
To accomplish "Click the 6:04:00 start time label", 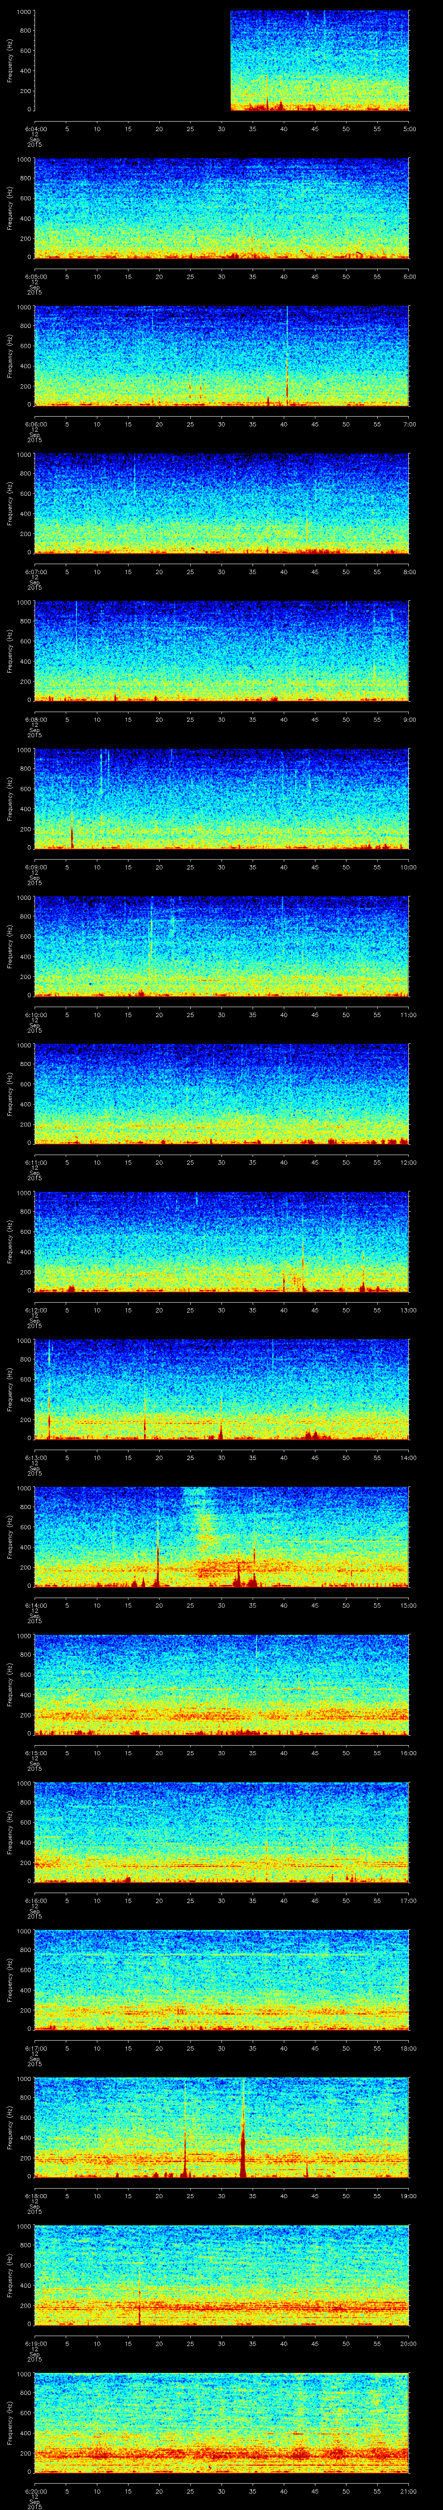I will tap(34, 128).
